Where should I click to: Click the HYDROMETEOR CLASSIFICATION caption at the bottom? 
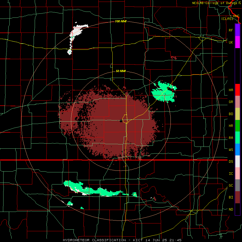[94, 240]
